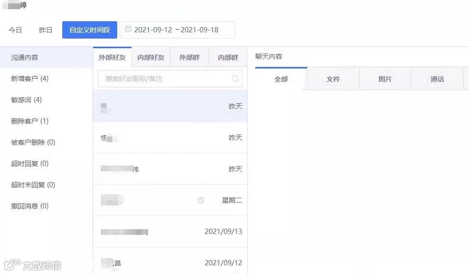Click the search magnifier icon in friend search
This screenshot has width=469, height=274.
pos(235,79)
